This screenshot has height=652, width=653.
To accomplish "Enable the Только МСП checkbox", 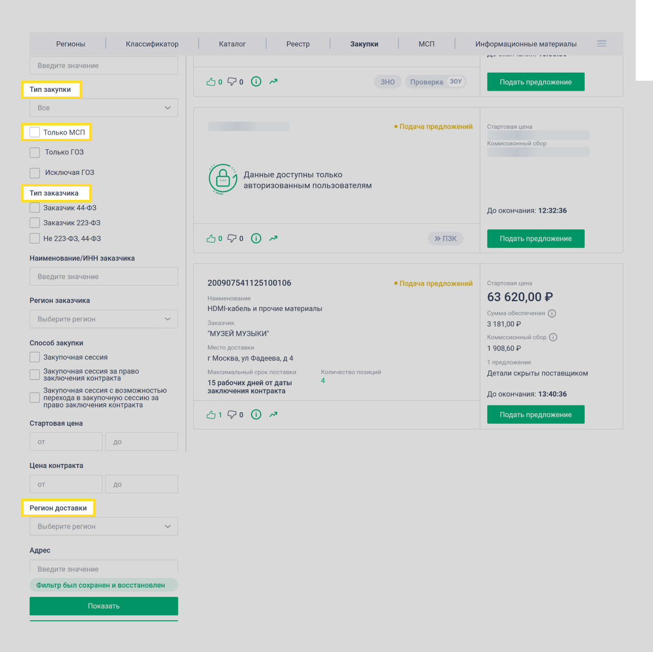I will pos(35,132).
